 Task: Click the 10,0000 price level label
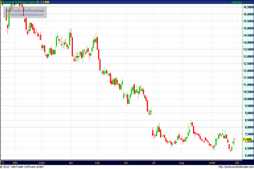[248, 99]
